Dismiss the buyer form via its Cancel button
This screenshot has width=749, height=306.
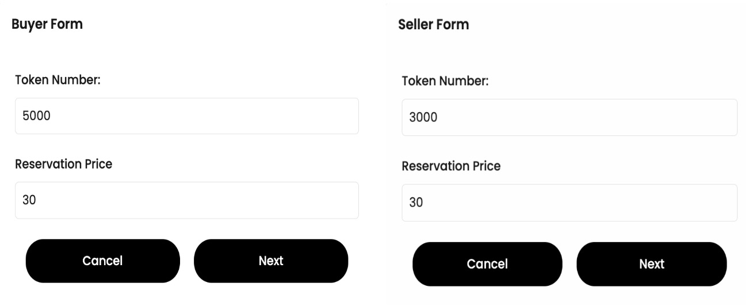pos(102,261)
